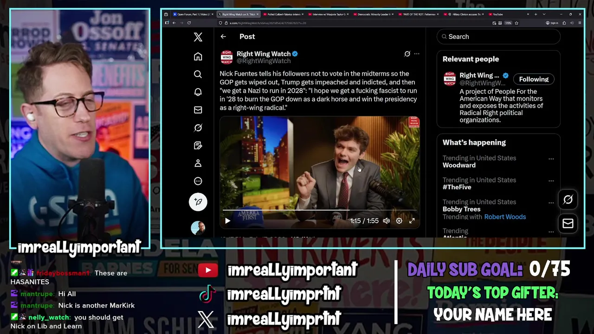Click the @RightWingWatch handle on the post
Image resolution: width=594 pixels, height=334 pixels.
264,61
